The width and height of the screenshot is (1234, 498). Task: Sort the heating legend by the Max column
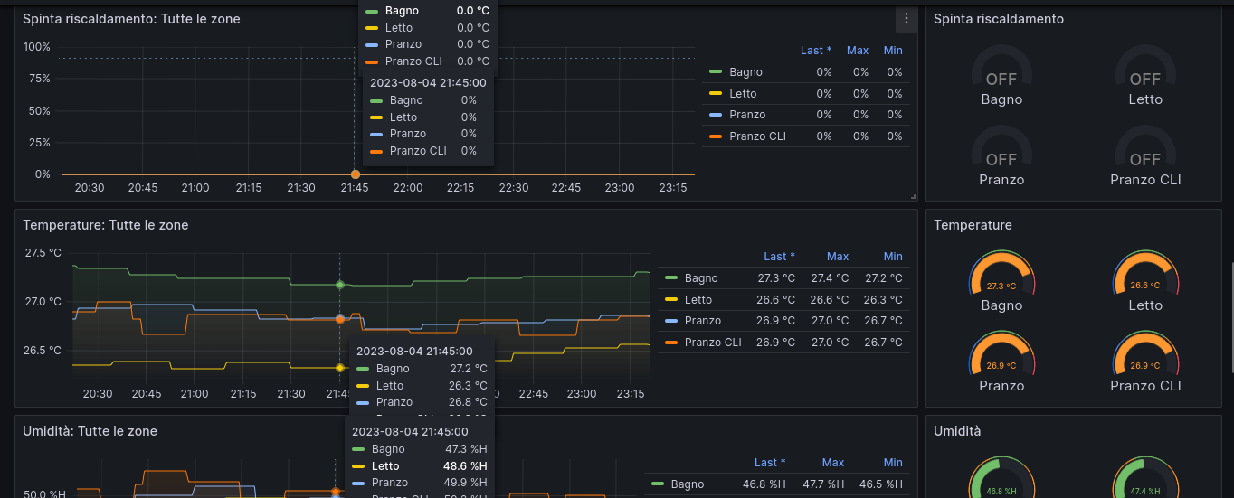click(x=858, y=51)
